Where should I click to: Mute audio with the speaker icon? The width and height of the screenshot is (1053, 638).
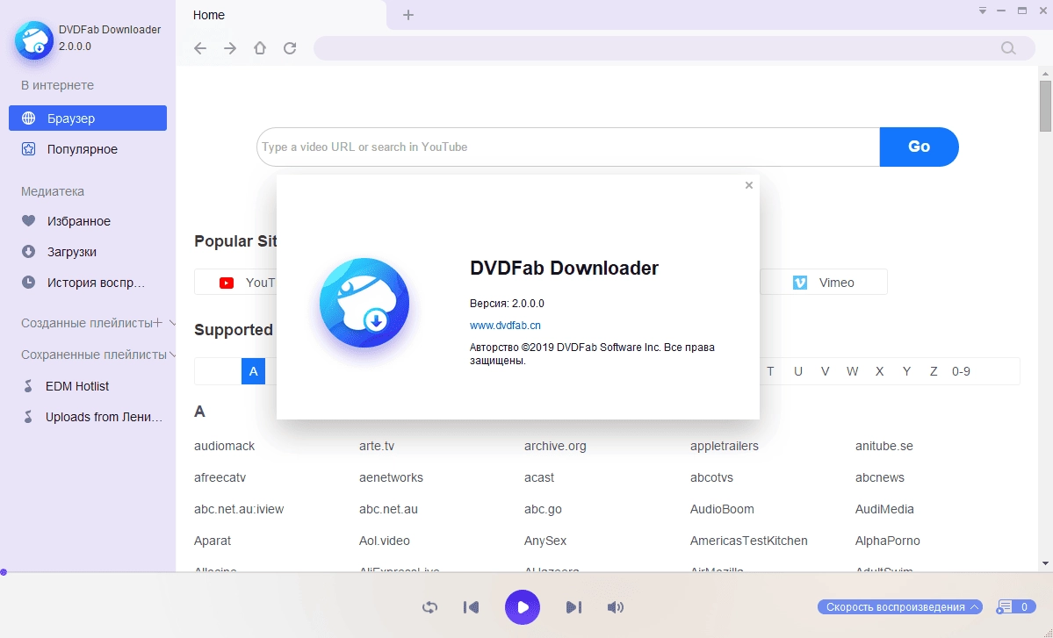pos(615,607)
